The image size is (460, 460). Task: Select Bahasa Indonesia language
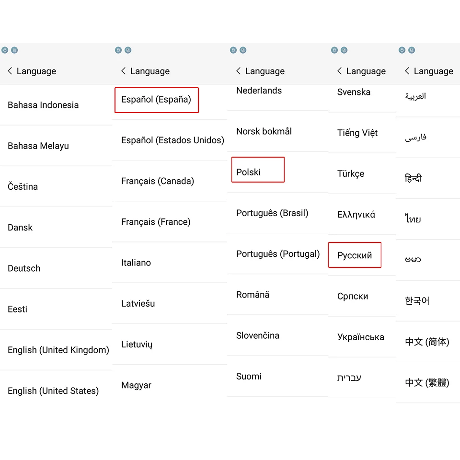click(x=56, y=105)
